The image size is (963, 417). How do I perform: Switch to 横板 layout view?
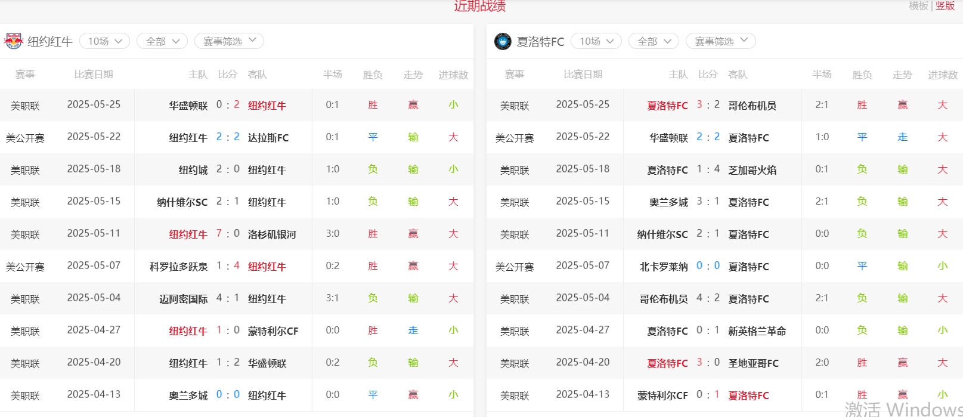coord(918,6)
